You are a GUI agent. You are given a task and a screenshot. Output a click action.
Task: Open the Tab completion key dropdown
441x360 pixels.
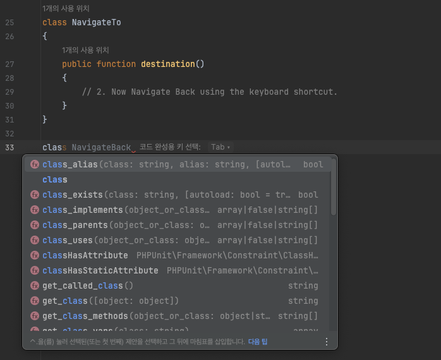point(220,147)
